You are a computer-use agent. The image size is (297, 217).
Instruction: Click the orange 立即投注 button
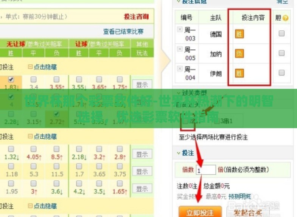click(x=200, y=212)
